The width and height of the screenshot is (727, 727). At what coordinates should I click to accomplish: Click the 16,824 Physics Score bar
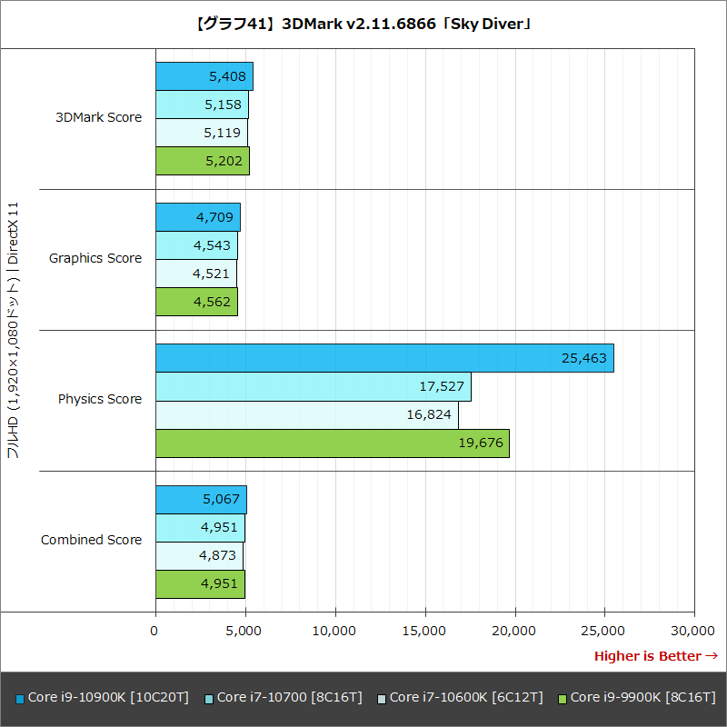pos(307,415)
